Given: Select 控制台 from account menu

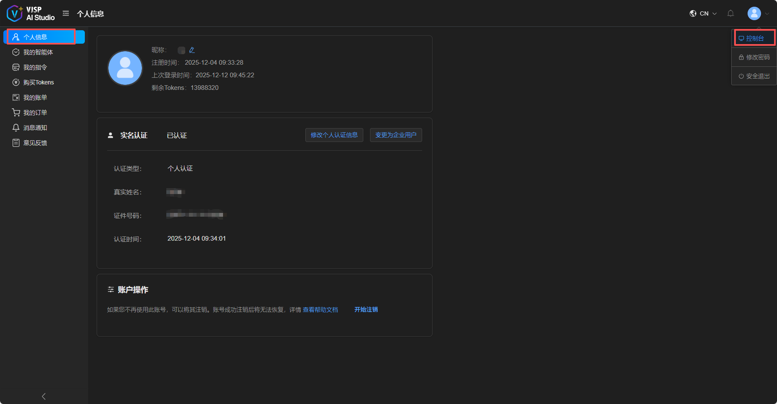Looking at the screenshot, I should [x=755, y=38].
